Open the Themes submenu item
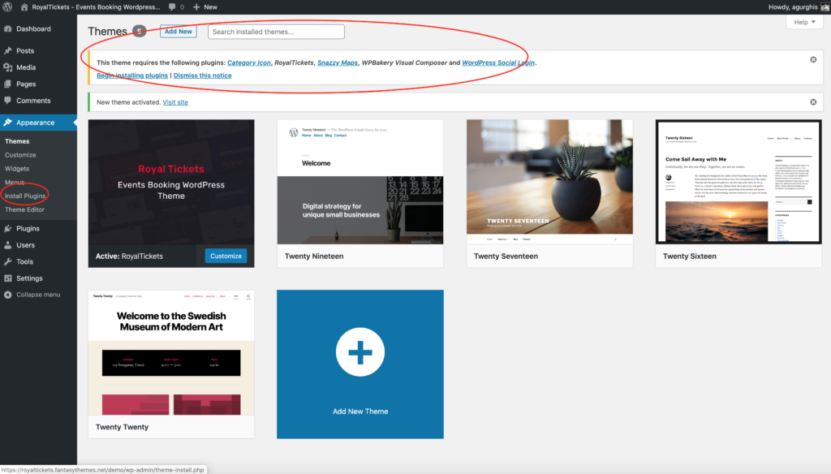 17,141
